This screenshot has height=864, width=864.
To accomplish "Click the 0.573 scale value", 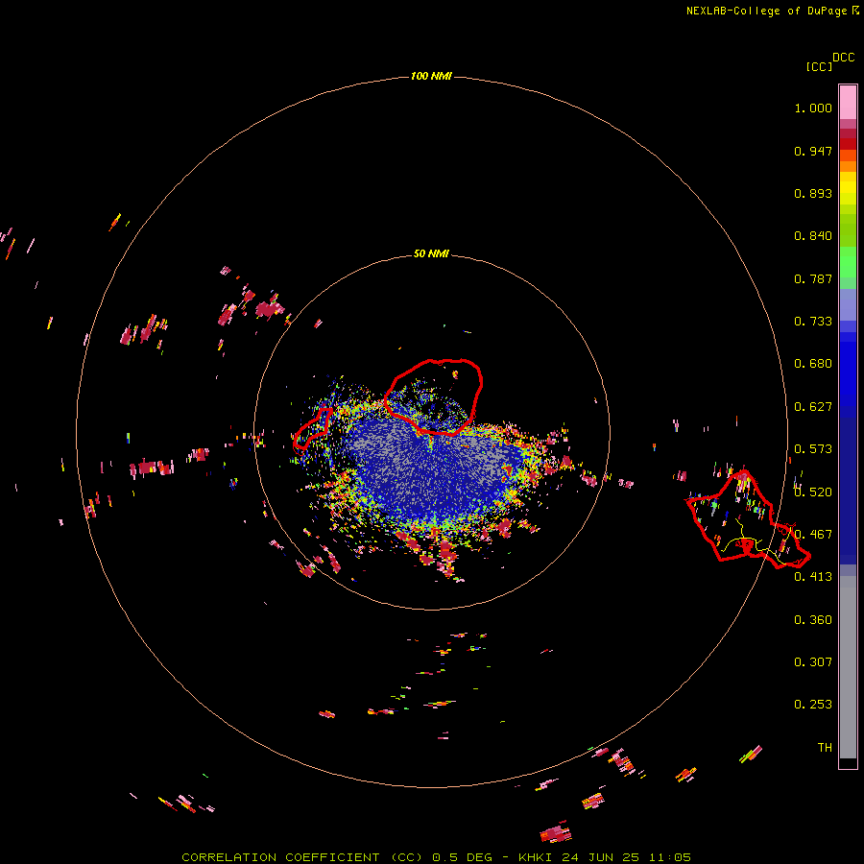I will 813,449.
